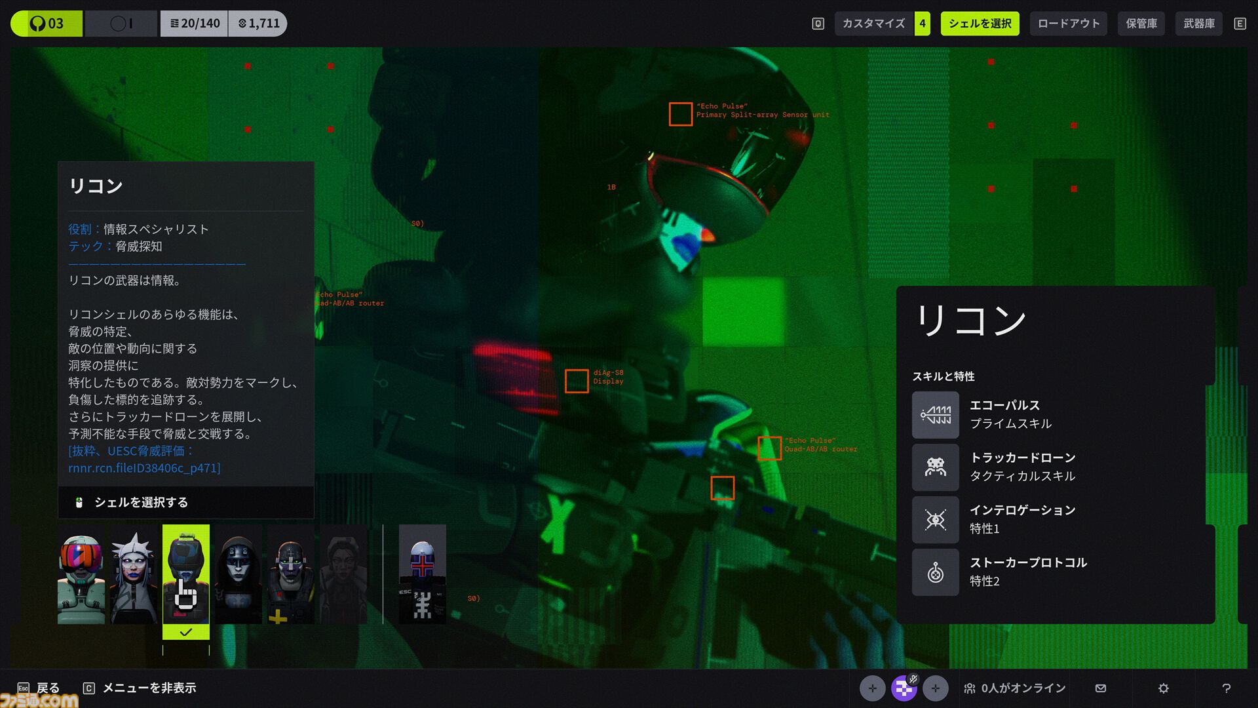The width and height of the screenshot is (1258, 708).
Task: Click メニューを非表示 to hide menu
Action: [x=149, y=688]
